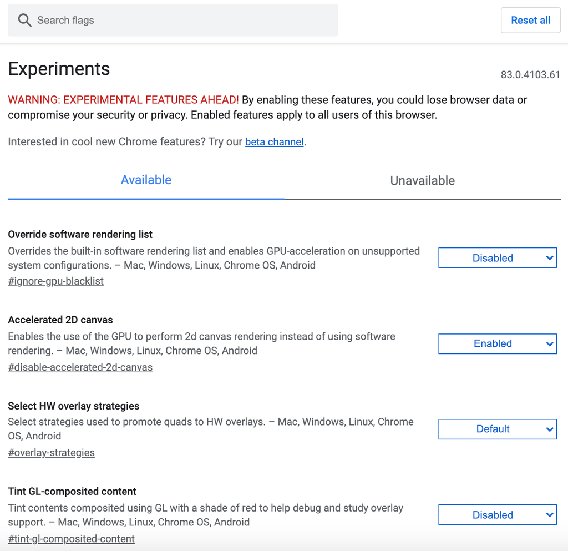Click the magnifying glass search icon

click(x=24, y=21)
